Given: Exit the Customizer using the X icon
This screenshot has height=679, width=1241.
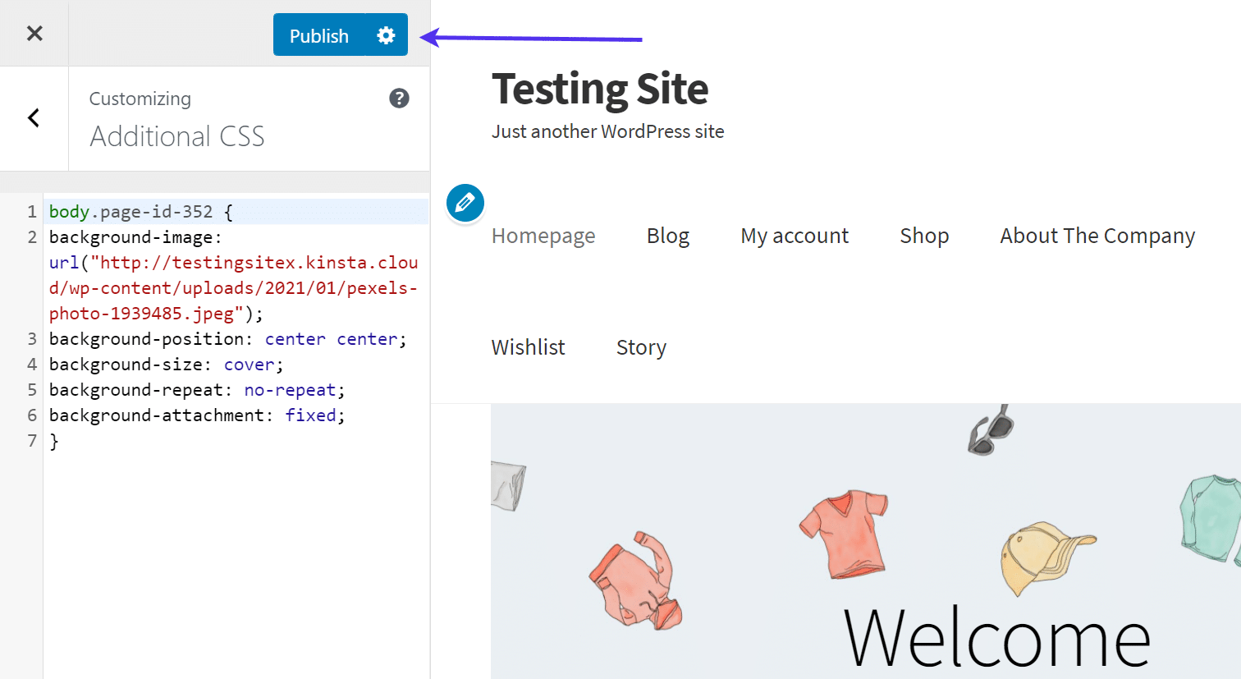Looking at the screenshot, I should point(34,34).
